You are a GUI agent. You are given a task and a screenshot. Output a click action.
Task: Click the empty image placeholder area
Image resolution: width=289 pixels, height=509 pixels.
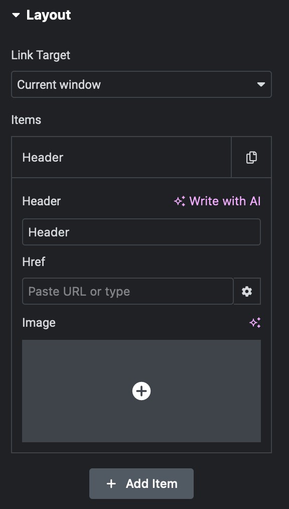coord(141,391)
